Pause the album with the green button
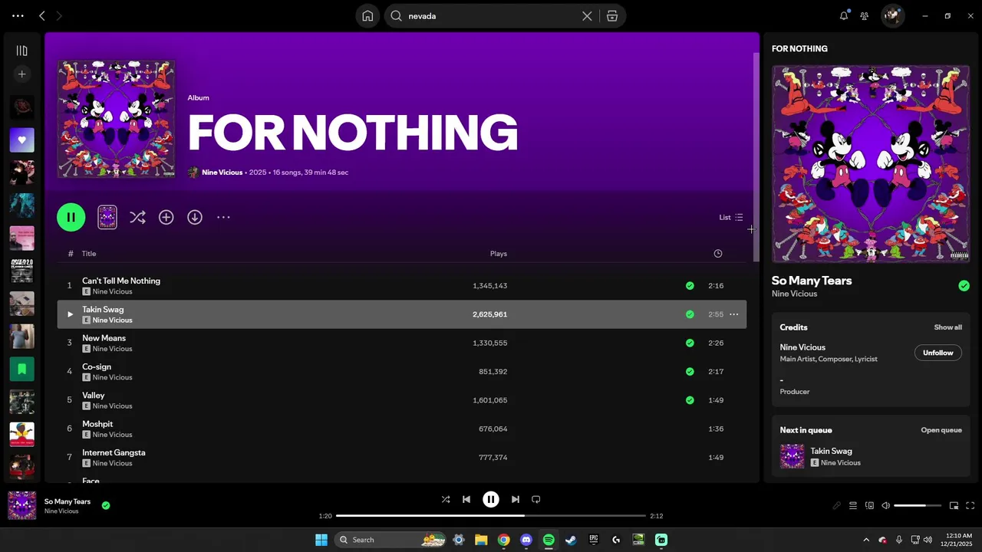982x552 pixels. click(x=71, y=217)
